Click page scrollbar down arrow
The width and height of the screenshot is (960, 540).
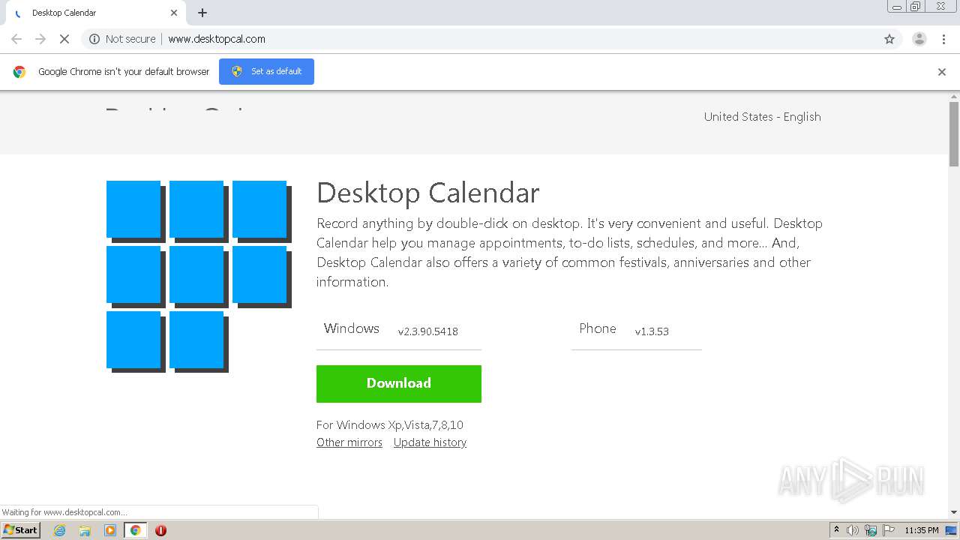[954, 512]
